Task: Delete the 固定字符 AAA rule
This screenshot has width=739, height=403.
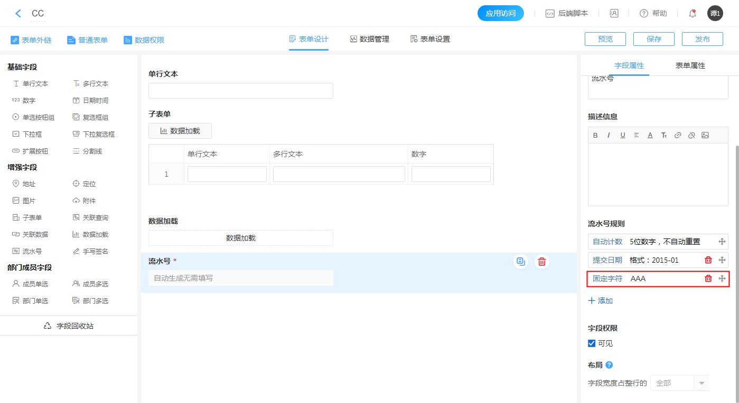Action: coord(708,279)
